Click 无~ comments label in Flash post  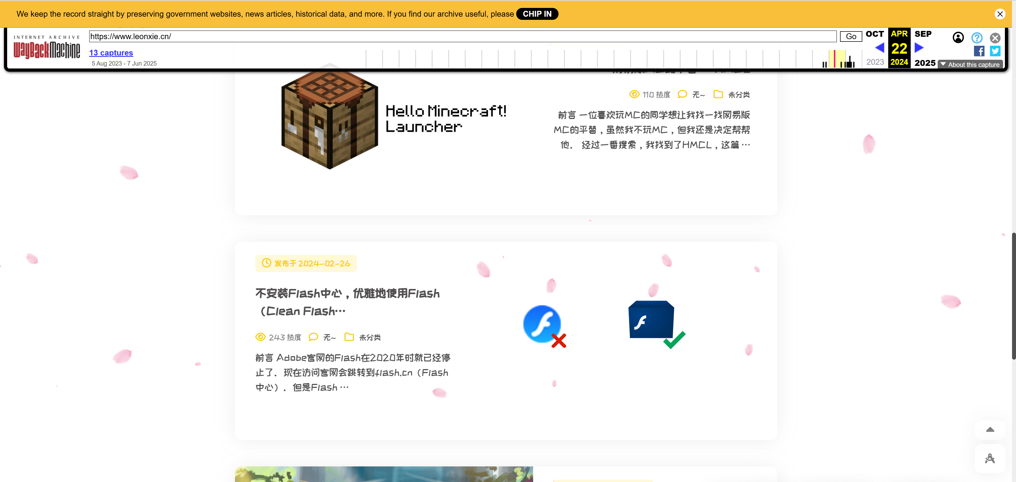[329, 337]
